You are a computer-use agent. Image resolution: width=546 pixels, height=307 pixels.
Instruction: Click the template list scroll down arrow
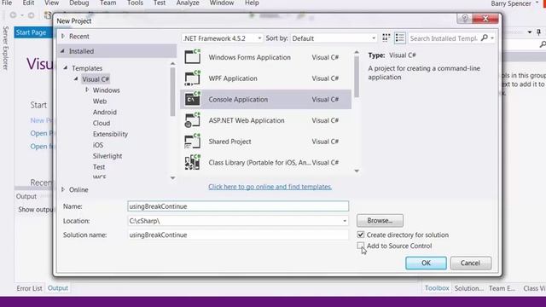click(x=357, y=171)
